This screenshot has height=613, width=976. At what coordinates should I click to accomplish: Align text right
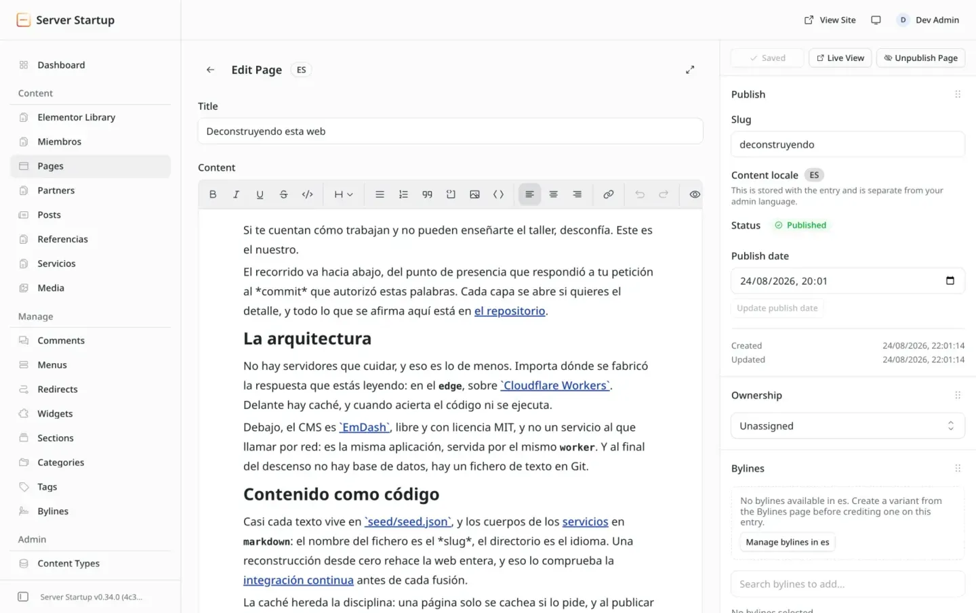pyautogui.click(x=577, y=194)
